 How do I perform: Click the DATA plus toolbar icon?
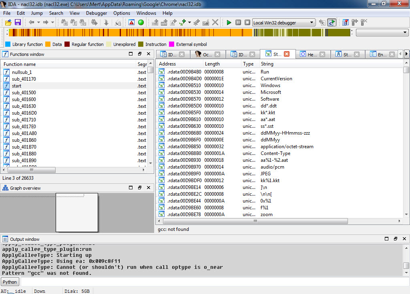click(164, 23)
